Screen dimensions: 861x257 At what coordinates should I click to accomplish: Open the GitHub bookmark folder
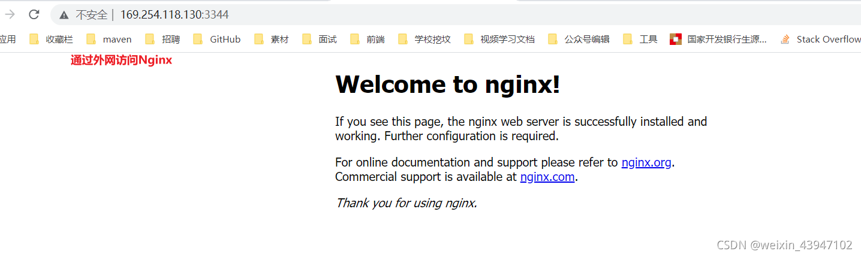click(217, 40)
